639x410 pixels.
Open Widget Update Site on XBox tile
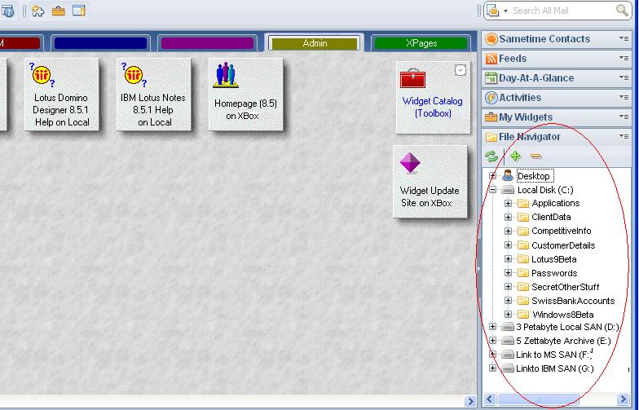[430, 182]
